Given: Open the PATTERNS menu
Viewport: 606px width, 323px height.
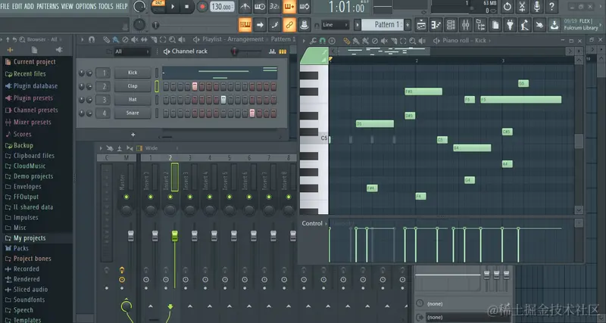Looking at the screenshot, I should (x=48, y=6).
